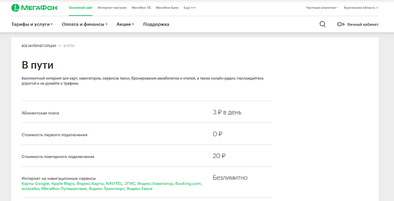Expand the Еще menu with dots
Screen dimensions: 394x201
pos(190,8)
